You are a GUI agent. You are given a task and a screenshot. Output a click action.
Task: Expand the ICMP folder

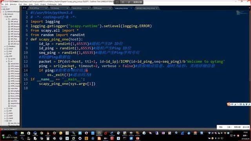click(x=5, y=108)
